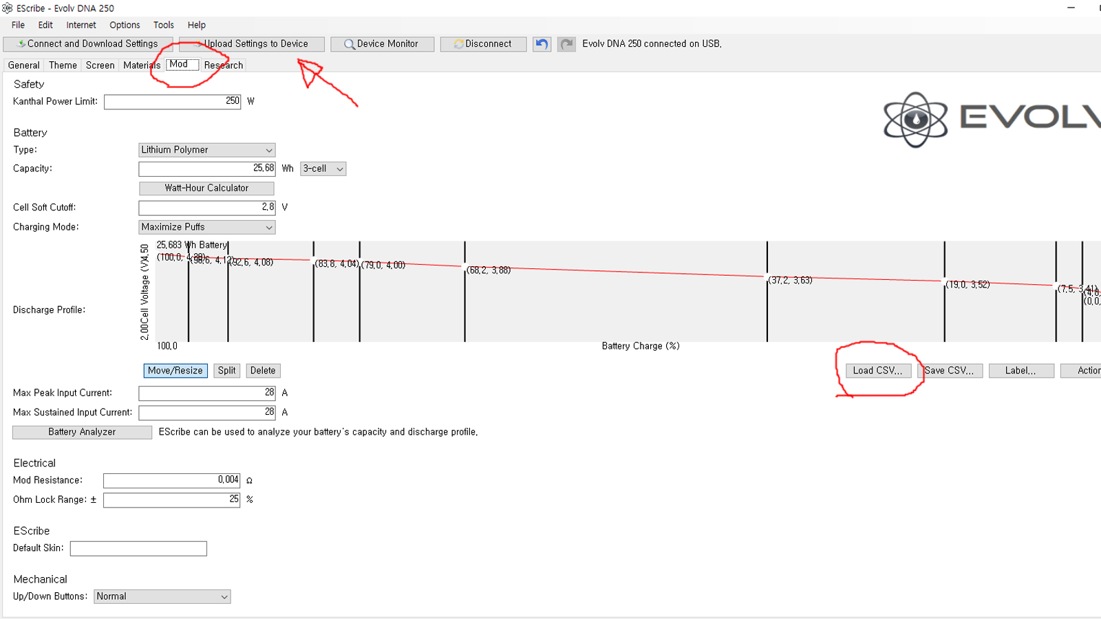Select the Move/Resize mode button
Viewport: 1101px width, 619px height.
175,371
